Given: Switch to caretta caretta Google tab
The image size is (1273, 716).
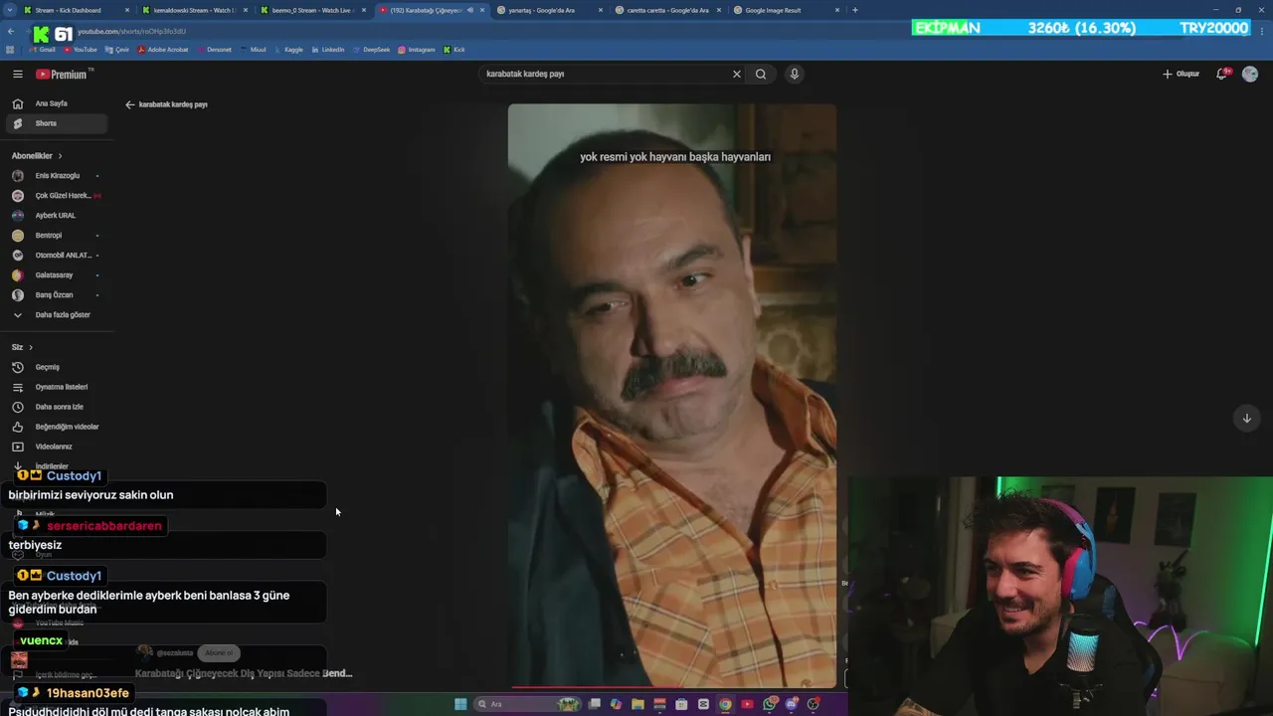Looking at the screenshot, I should click(668, 10).
